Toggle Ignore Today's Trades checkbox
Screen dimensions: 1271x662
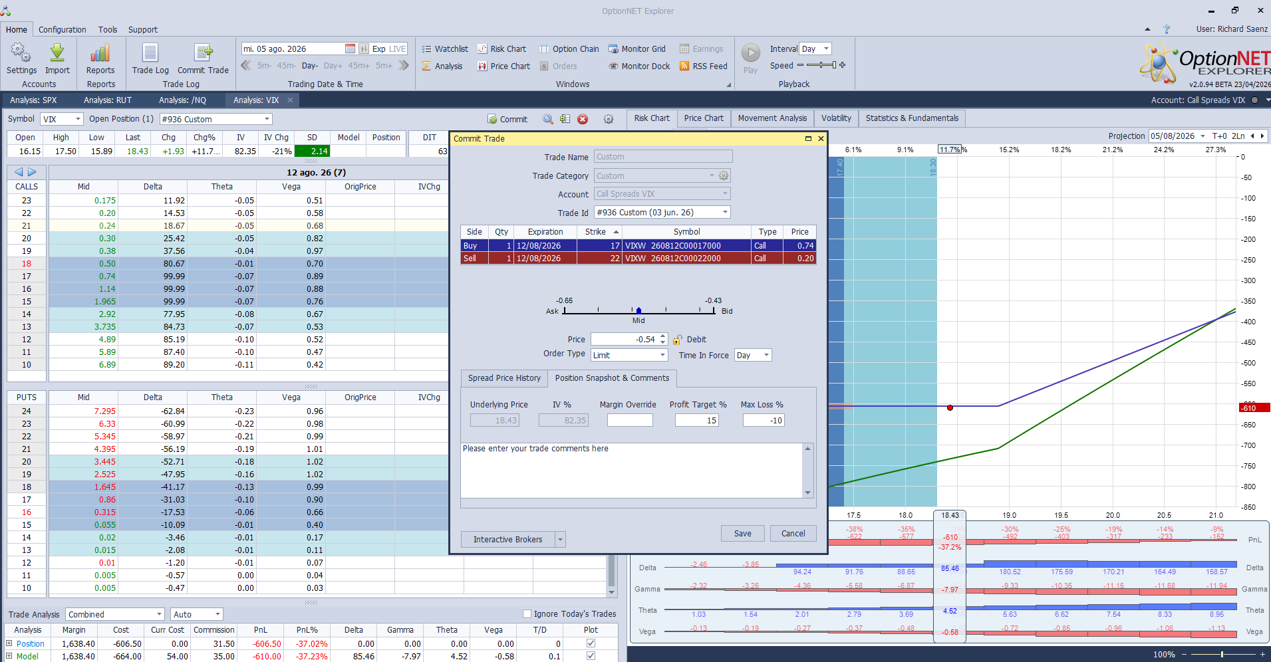527,614
